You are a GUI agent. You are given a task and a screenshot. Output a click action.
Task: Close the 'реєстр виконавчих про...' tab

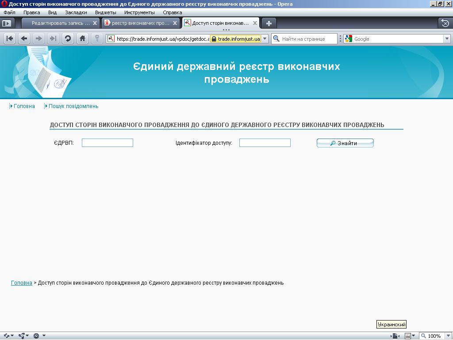175,23
